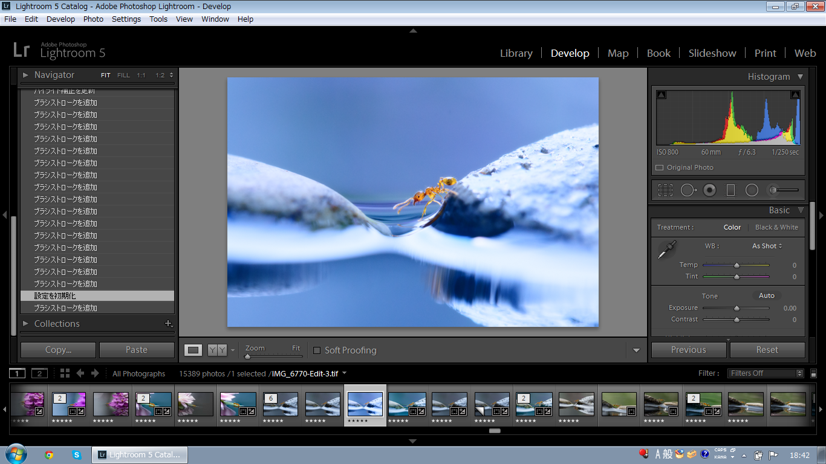Choose Before/After YY view button
Viewport: 826px width, 464px height.
click(217, 350)
